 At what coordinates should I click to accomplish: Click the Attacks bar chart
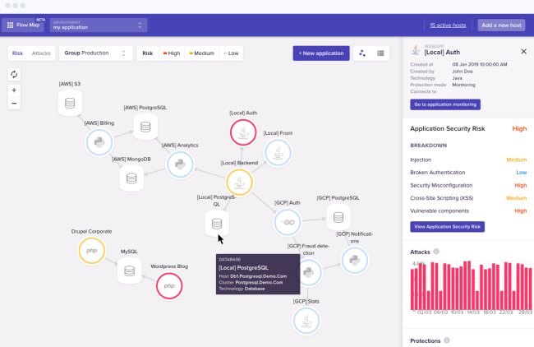coord(471,286)
